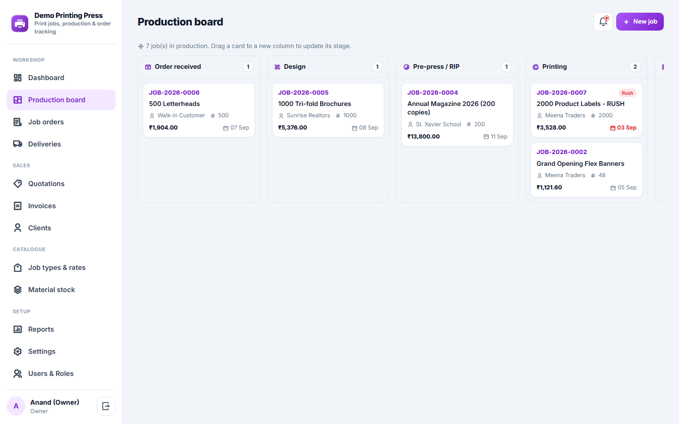Screen dimensions: 679x424
Task: Open Dashboard from sidebar
Action: pos(61,78)
